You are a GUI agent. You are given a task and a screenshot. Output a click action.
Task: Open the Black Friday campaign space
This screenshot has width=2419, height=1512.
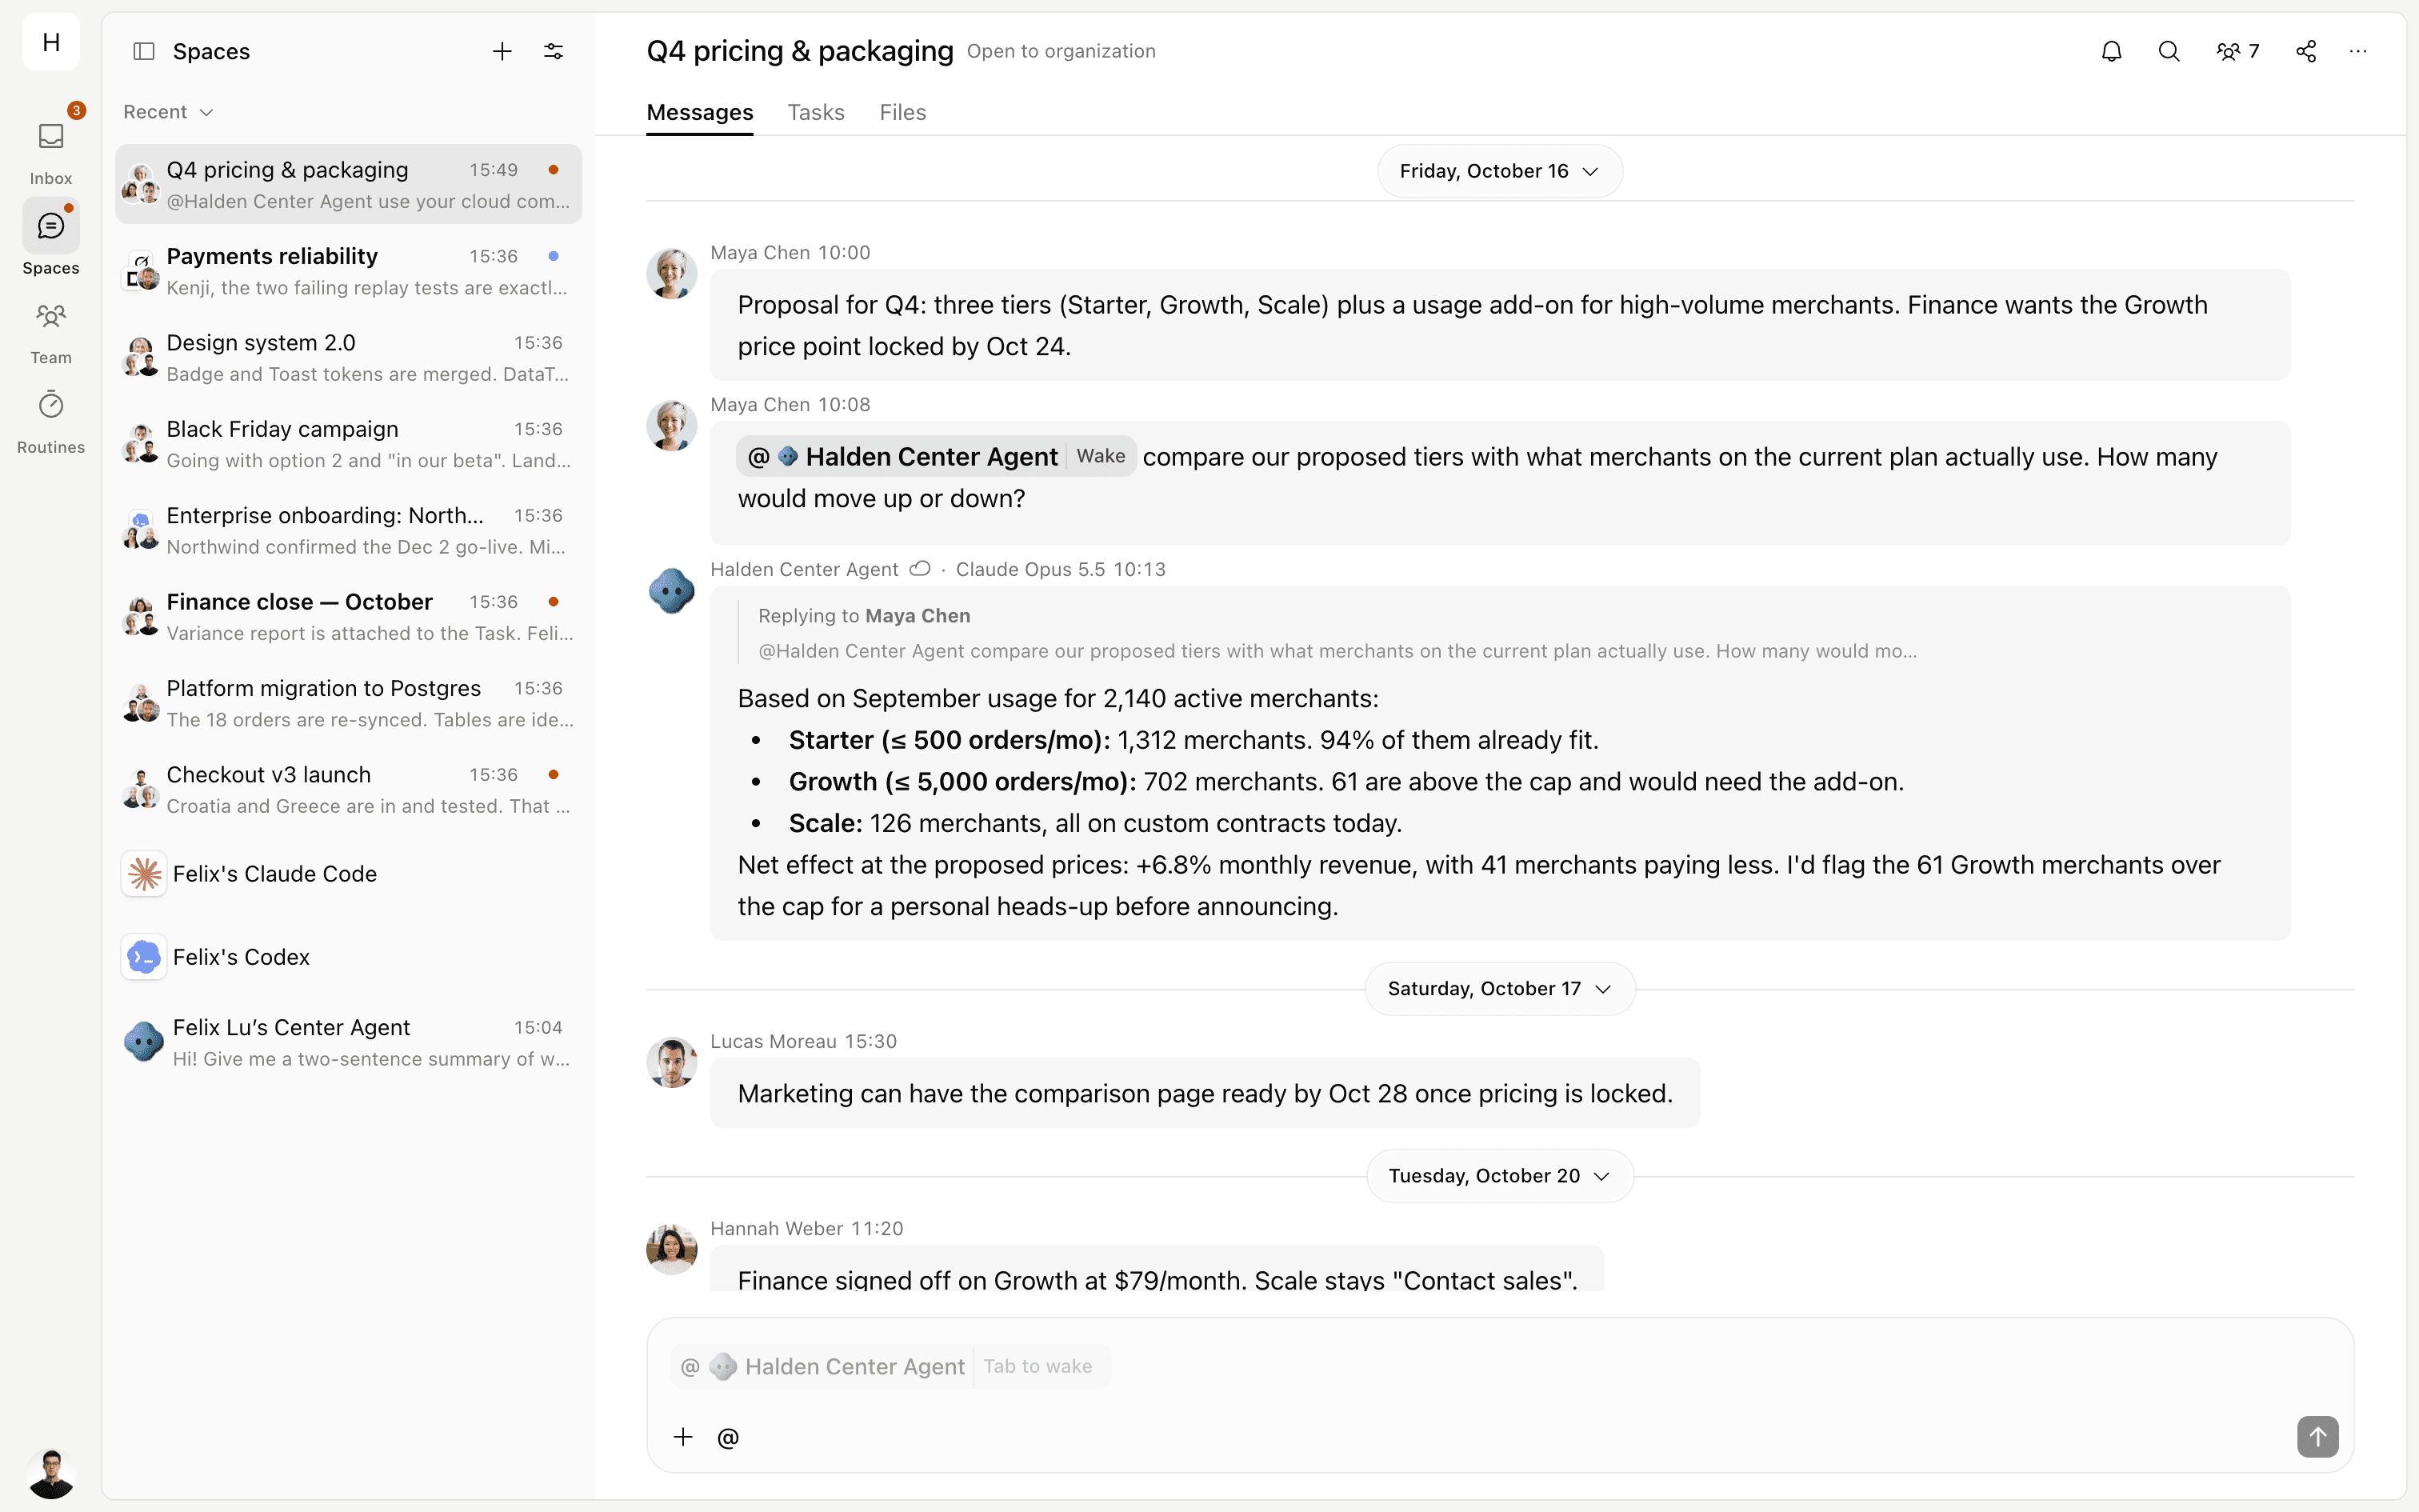[348, 444]
